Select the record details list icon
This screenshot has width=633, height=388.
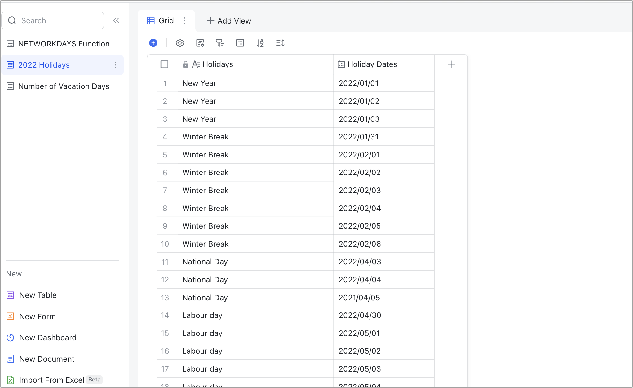[x=240, y=43]
